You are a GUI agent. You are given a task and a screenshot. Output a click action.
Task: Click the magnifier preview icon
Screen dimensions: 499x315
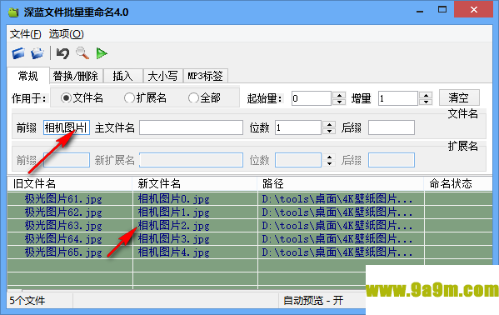coord(82,53)
